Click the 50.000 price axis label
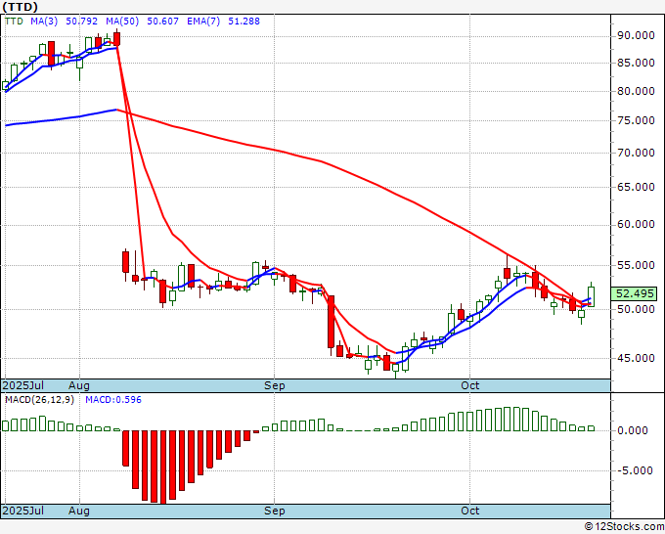665x534 pixels. point(636,310)
